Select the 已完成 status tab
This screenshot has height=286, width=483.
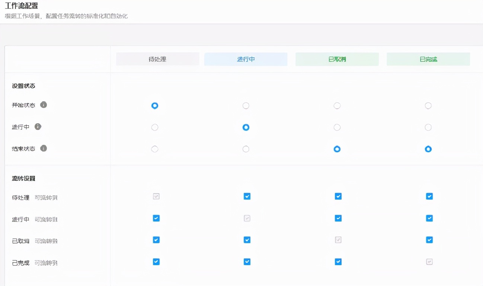click(x=428, y=59)
